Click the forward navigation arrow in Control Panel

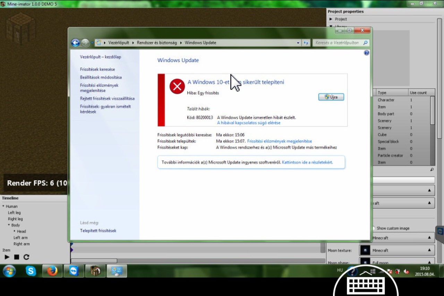point(85,43)
